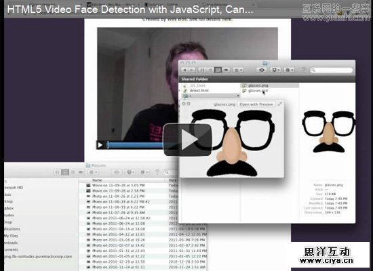Viewport: 373px width, 271px height.
Task: Expand Quick Look panel to full screen
Action: (x=279, y=104)
